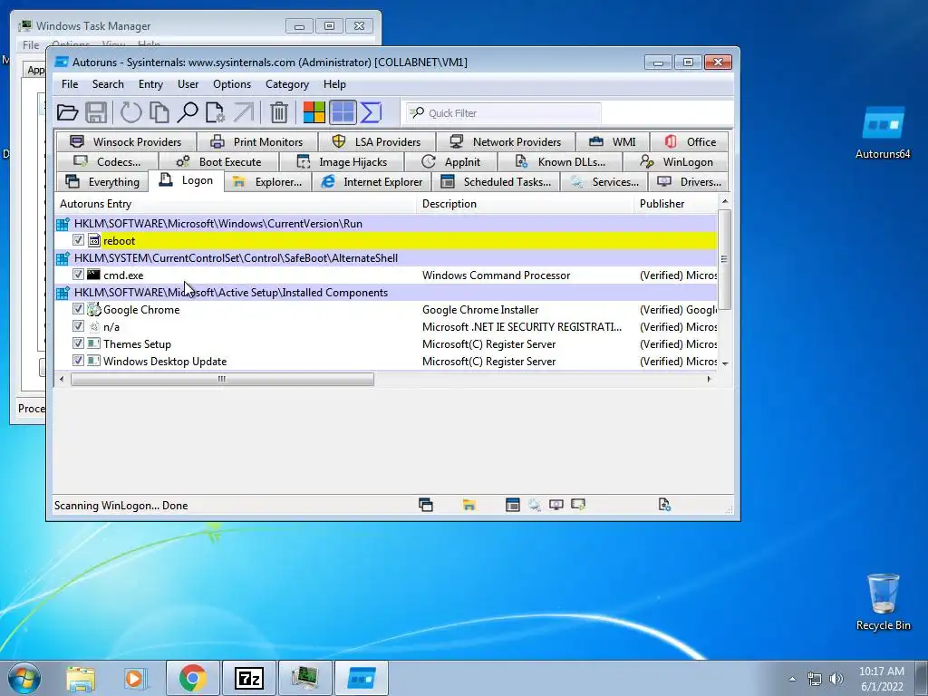Open Windows Explorer from the taskbar
The height and width of the screenshot is (696, 928).
click(81, 678)
